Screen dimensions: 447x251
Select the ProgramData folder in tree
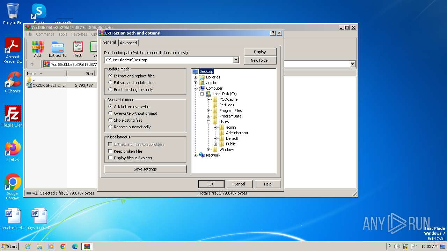point(230,116)
